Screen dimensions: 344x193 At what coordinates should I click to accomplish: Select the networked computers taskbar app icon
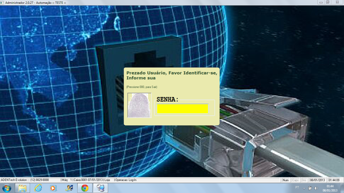click(x=101, y=188)
